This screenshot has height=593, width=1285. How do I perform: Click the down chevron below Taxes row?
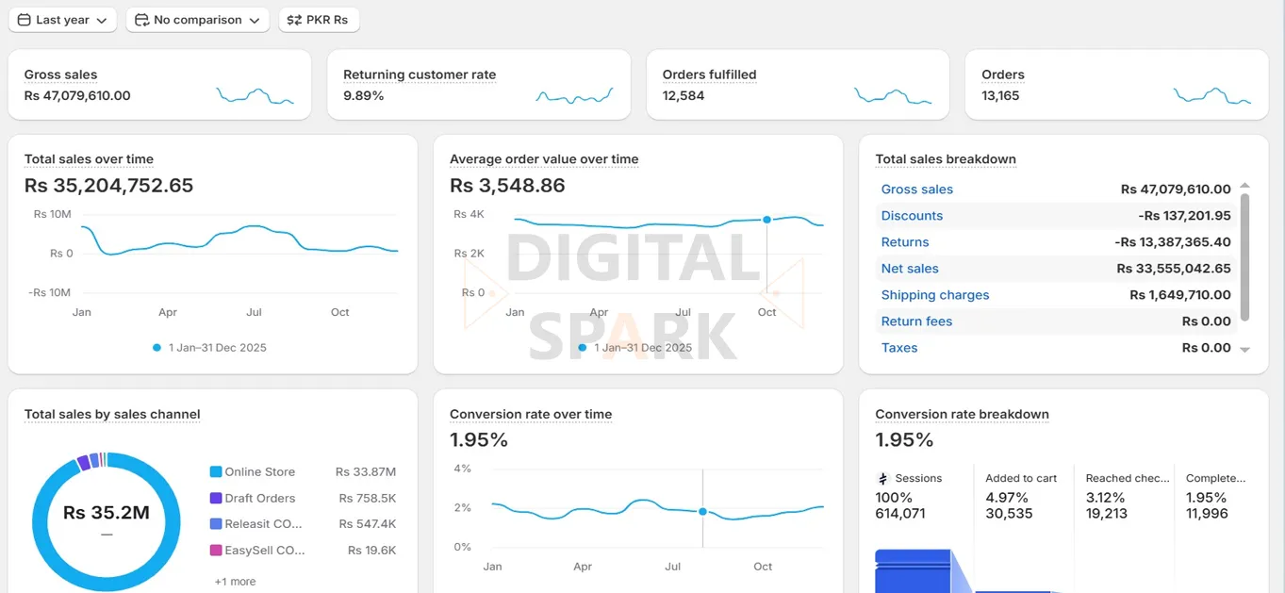[x=1246, y=348]
